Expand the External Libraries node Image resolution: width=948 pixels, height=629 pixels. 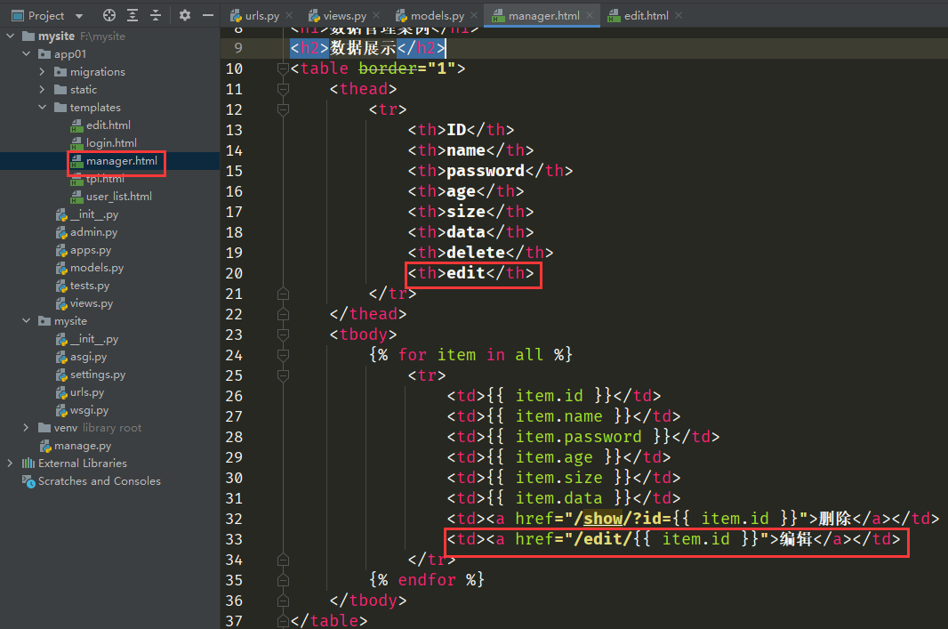pyautogui.click(x=11, y=464)
